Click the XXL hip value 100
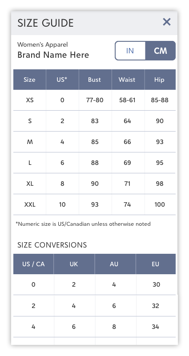This screenshot has height=356, width=189. tap(160, 204)
